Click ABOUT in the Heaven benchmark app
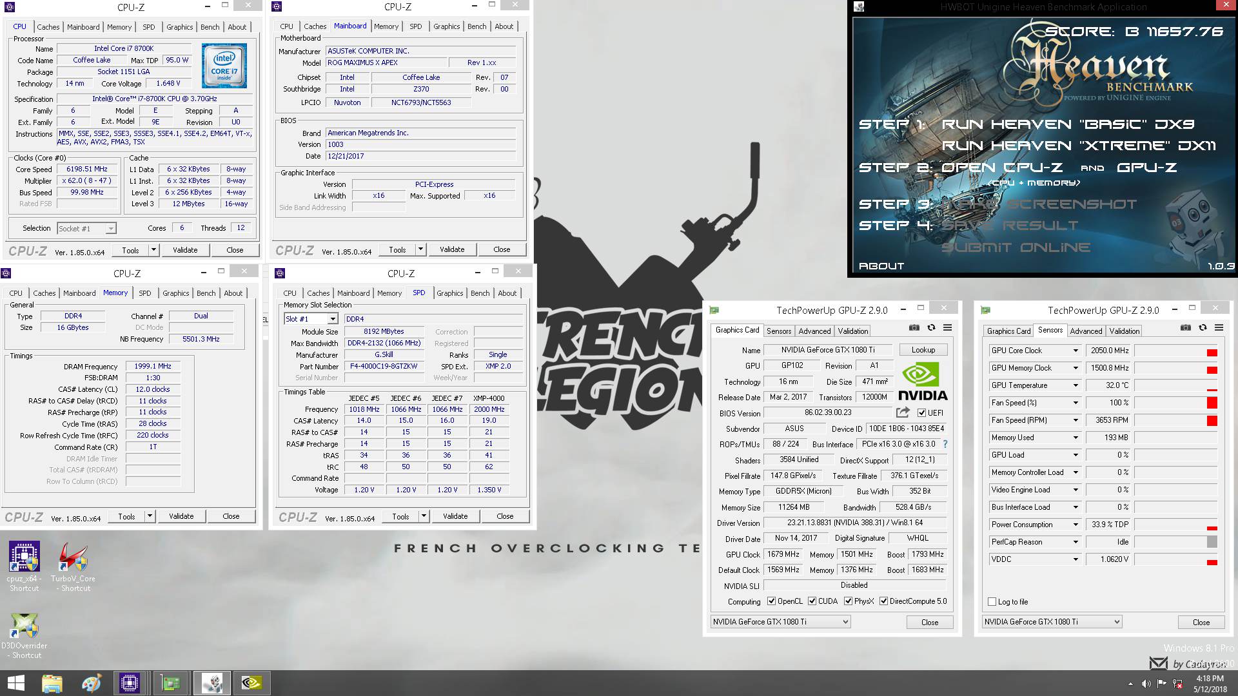The image size is (1238, 696). pos(881,266)
